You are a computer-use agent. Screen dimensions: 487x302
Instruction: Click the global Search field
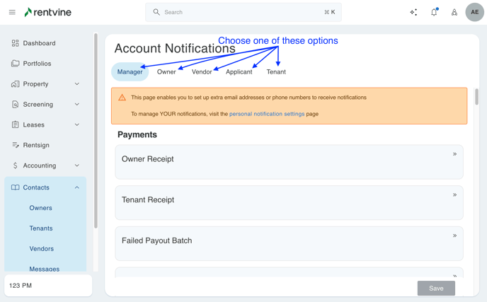[x=243, y=12]
